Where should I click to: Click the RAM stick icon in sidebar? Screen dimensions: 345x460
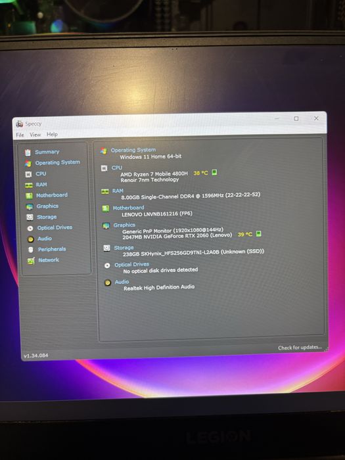tap(29, 185)
